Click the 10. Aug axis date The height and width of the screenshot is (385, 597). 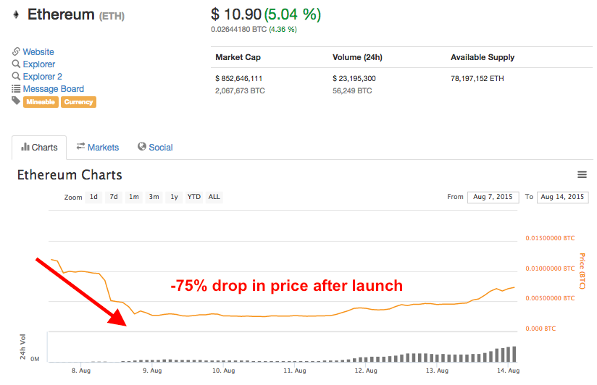coord(223,371)
